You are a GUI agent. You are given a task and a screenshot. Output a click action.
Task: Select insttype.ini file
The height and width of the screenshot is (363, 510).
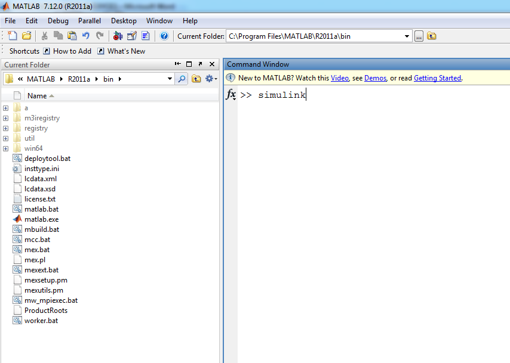(x=42, y=169)
